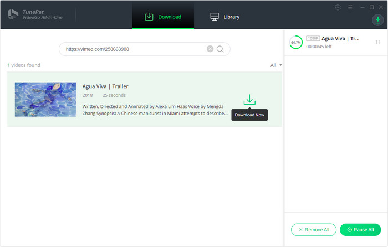Click the URL search input field
This screenshot has width=388, height=247.
point(145,49)
